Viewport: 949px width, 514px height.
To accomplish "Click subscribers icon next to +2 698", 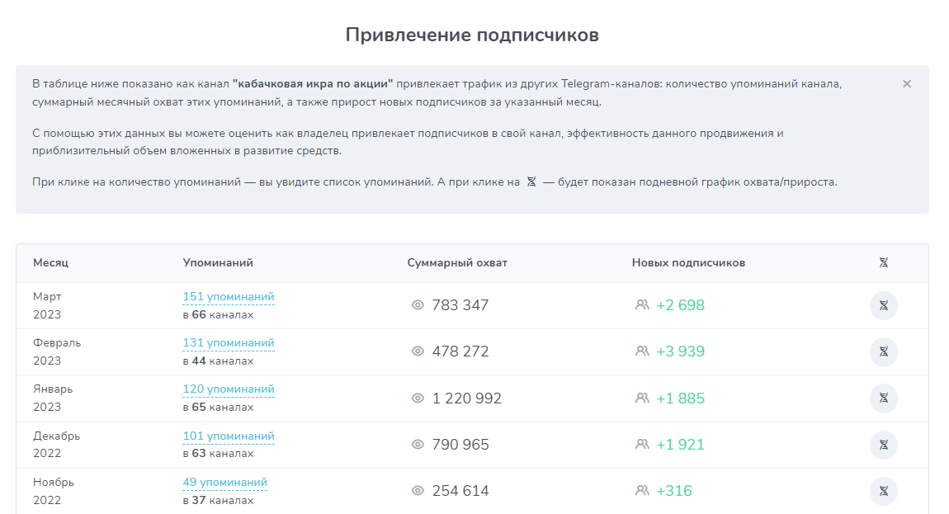I will coord(642,305).
